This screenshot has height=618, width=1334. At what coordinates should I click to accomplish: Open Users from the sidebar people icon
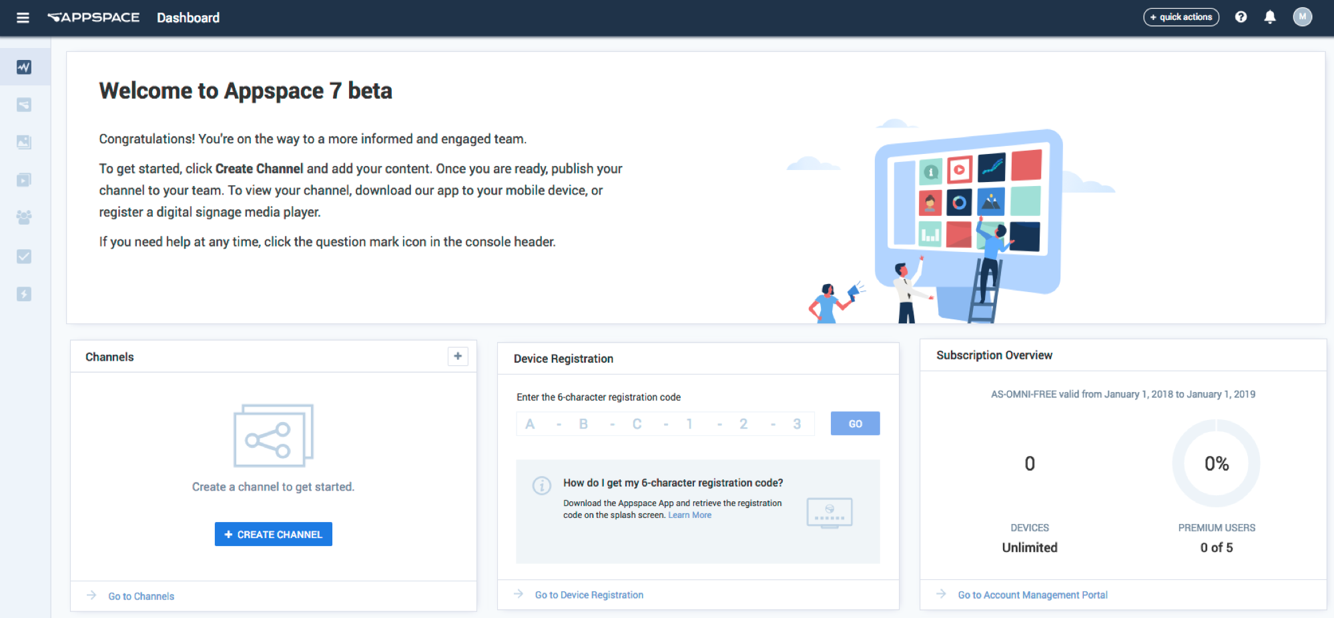coord(24,217)
